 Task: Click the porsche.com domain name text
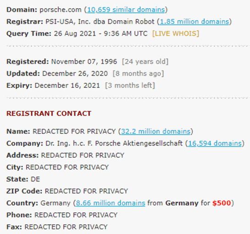61,10
